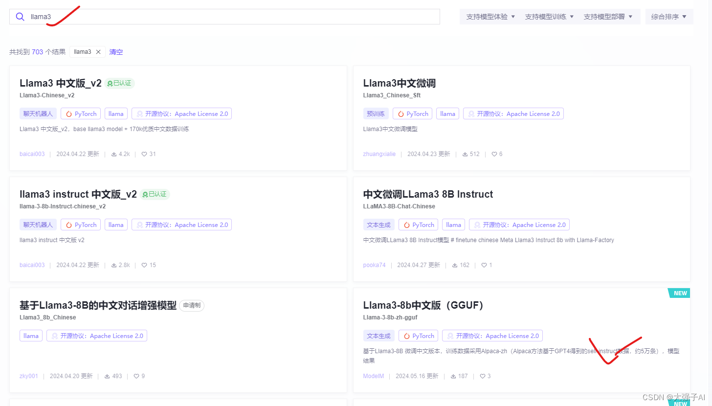This screenshot has height=406, width=712.
Task: Select the 文本生成 tag on Llama3-8b中文版
Action: (x=379, y=336)
